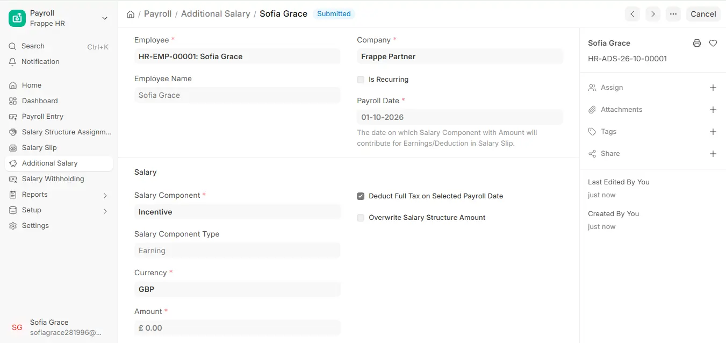Click the Tags label icon
Viewport: 726px width, 343px height.
(x=592, y=132)
